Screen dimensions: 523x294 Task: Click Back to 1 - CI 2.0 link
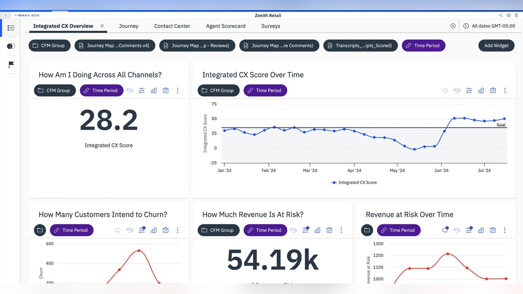(27, 15)
